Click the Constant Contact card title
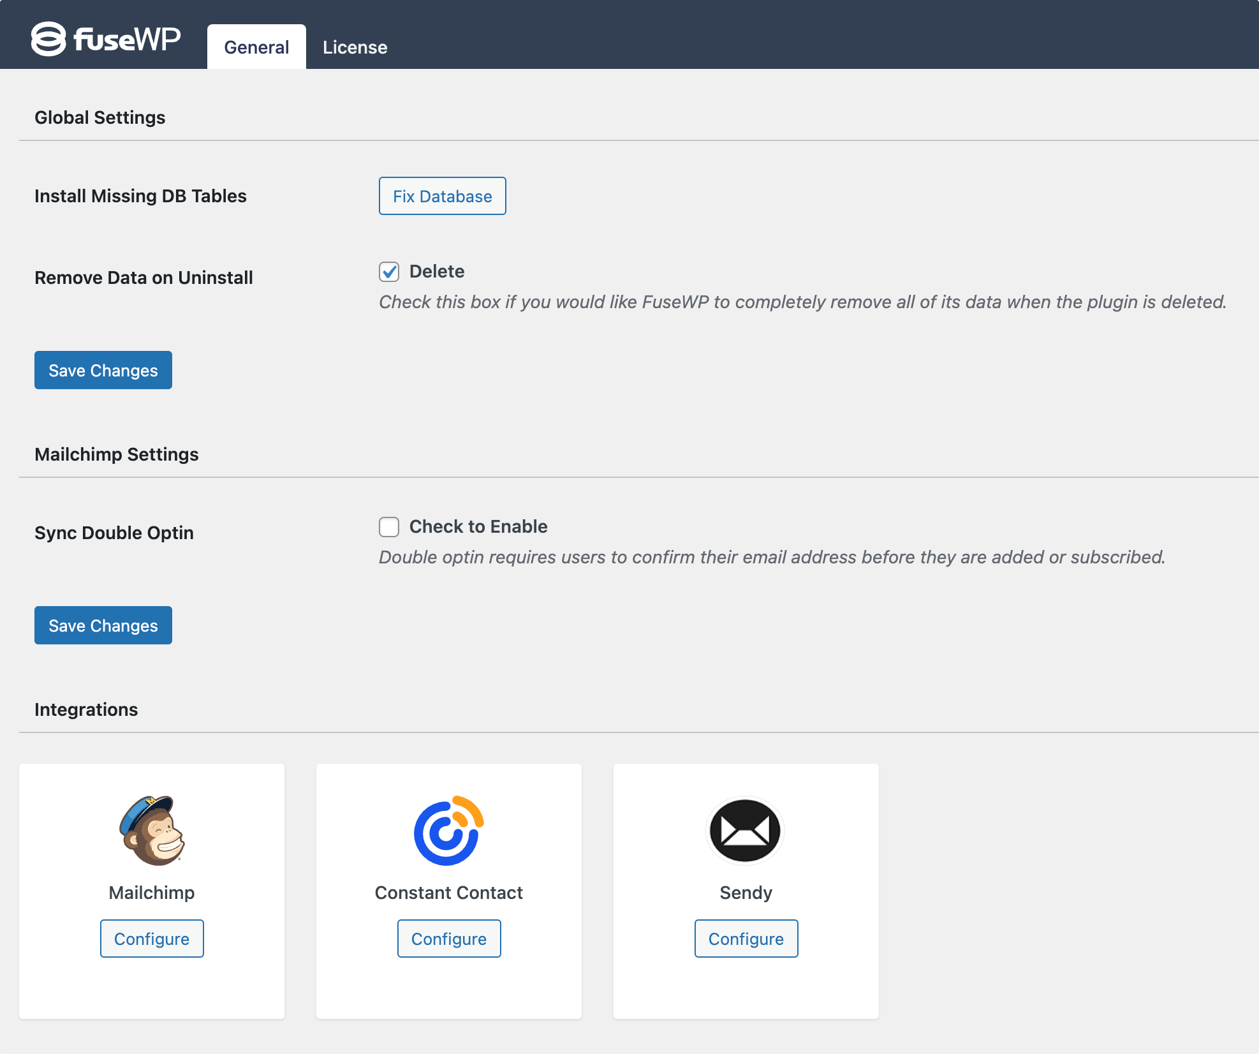 [449, 893]
